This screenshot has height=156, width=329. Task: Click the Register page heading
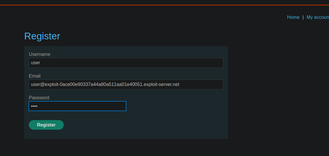42,36
